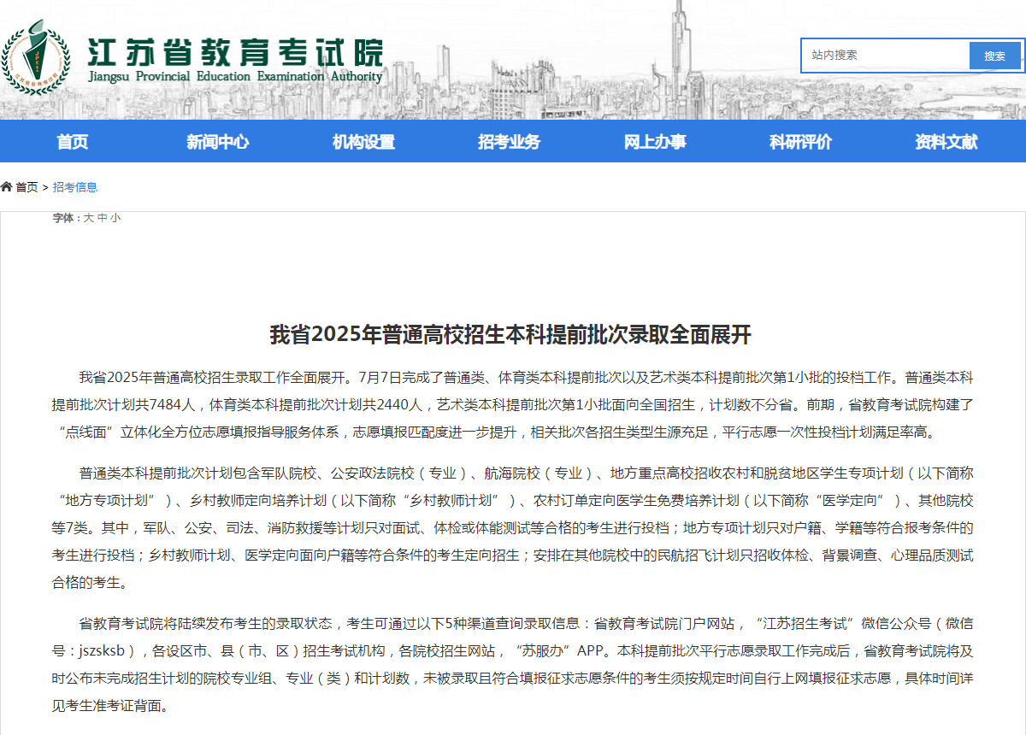Click the Jiangsu Education Examination Authority emblem logo
The height and width of the screenshot is (735, 1026).
tap(35, 56)
